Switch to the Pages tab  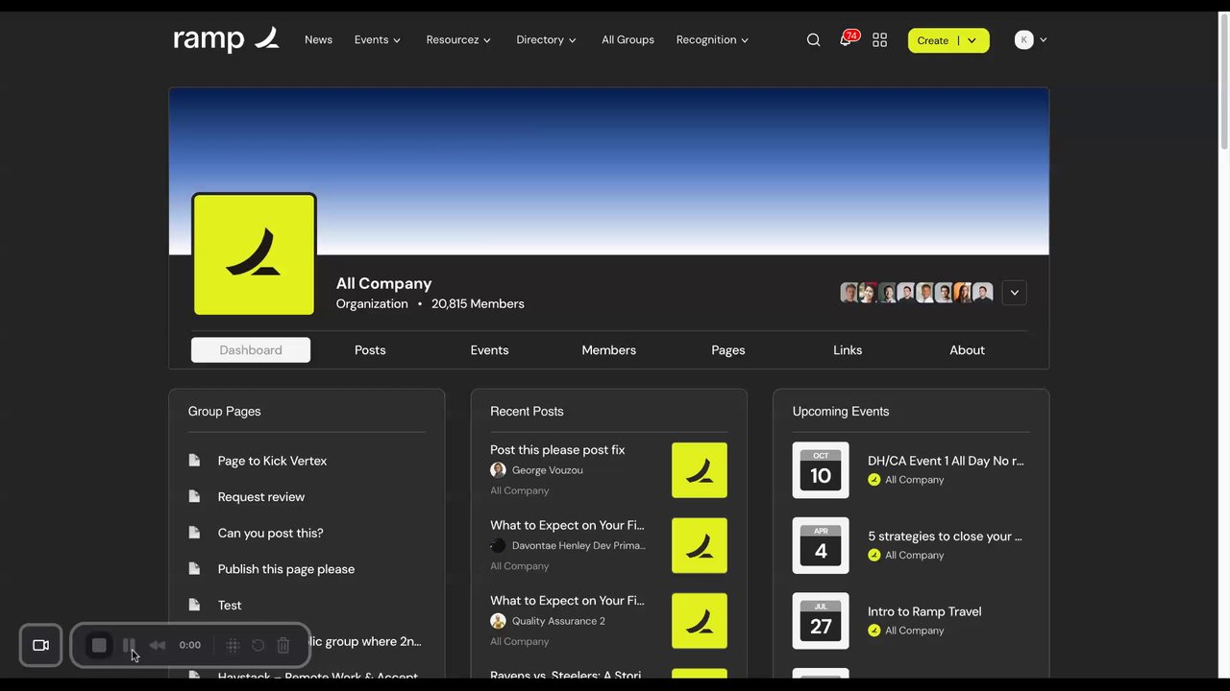click(728, 350)
